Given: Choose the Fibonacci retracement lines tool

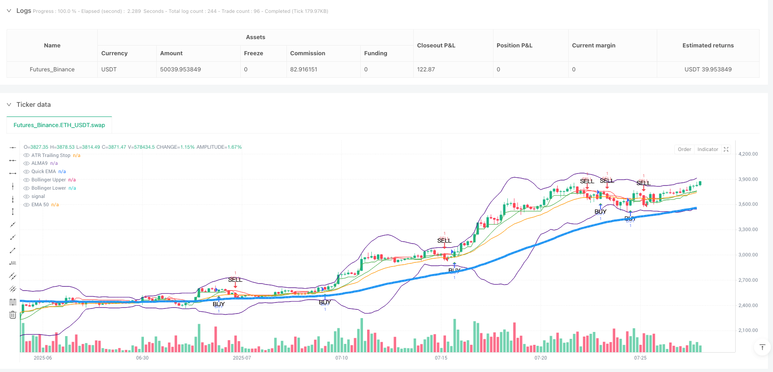Looking at the screenshot, I should pyautogui.click(x=13, y=302).
